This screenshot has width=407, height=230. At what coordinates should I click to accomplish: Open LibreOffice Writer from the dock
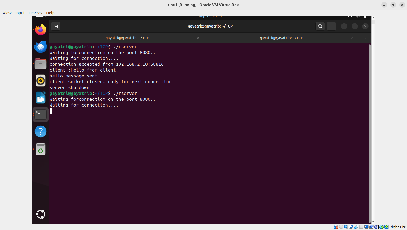(x=41, y=98)
